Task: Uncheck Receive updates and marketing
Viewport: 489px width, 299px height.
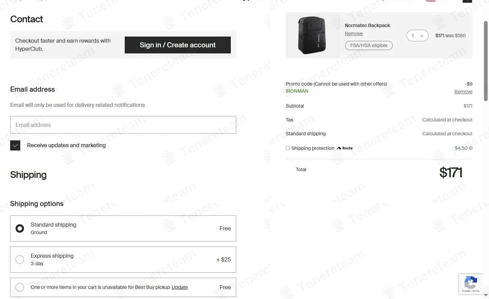Action: (15, 145)
